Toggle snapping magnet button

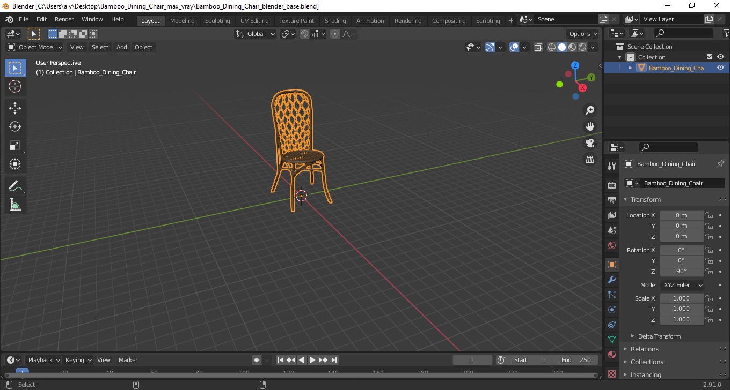coord(304,34)
